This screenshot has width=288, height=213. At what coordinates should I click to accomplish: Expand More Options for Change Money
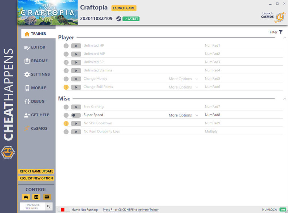click(183, 79)
